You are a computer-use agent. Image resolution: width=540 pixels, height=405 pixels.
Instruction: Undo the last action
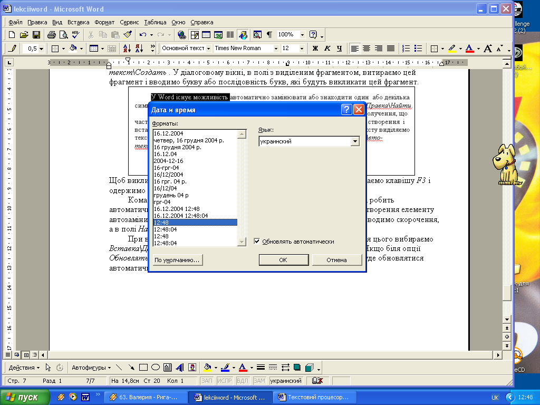coord(143,34)
